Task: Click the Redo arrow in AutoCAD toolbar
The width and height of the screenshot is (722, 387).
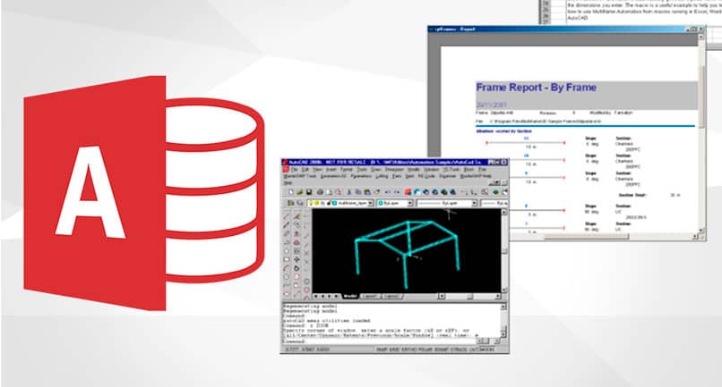Action: point(397,192)
